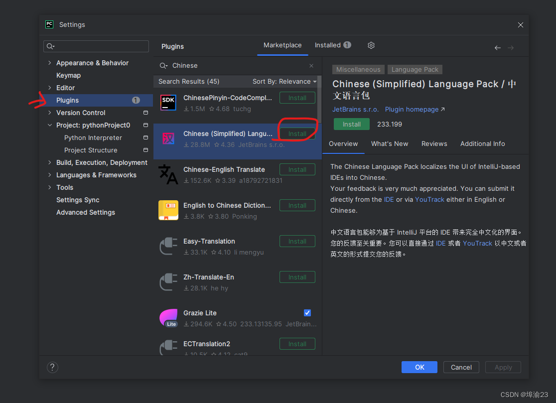The image size is (556, 403).
Task: Click Installed tab update count badge
Action: tap(347, 45)
